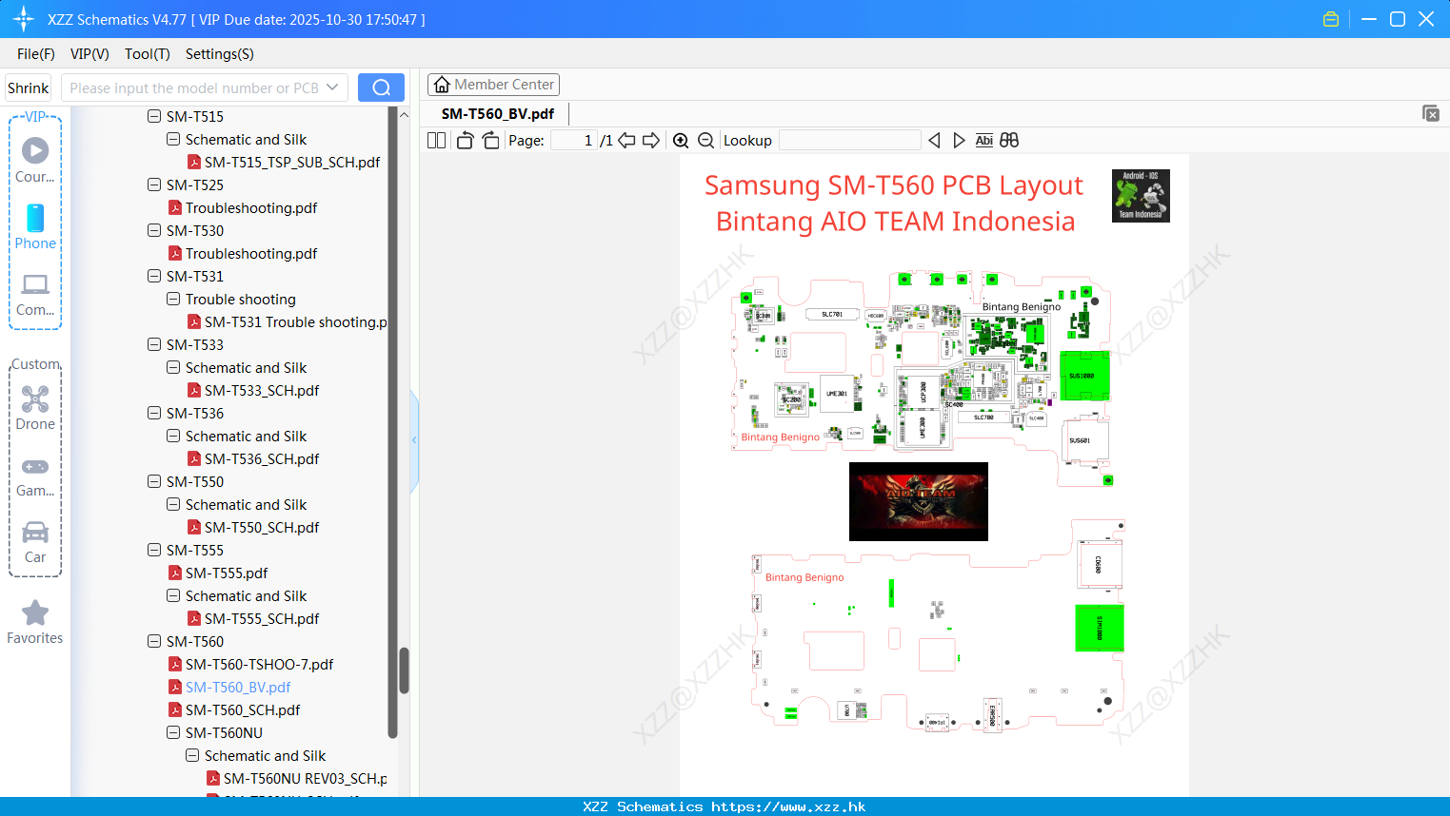
Task: Collapse the SM-T560NU folder
Action: pyautogui.click(x=173, y=732)
